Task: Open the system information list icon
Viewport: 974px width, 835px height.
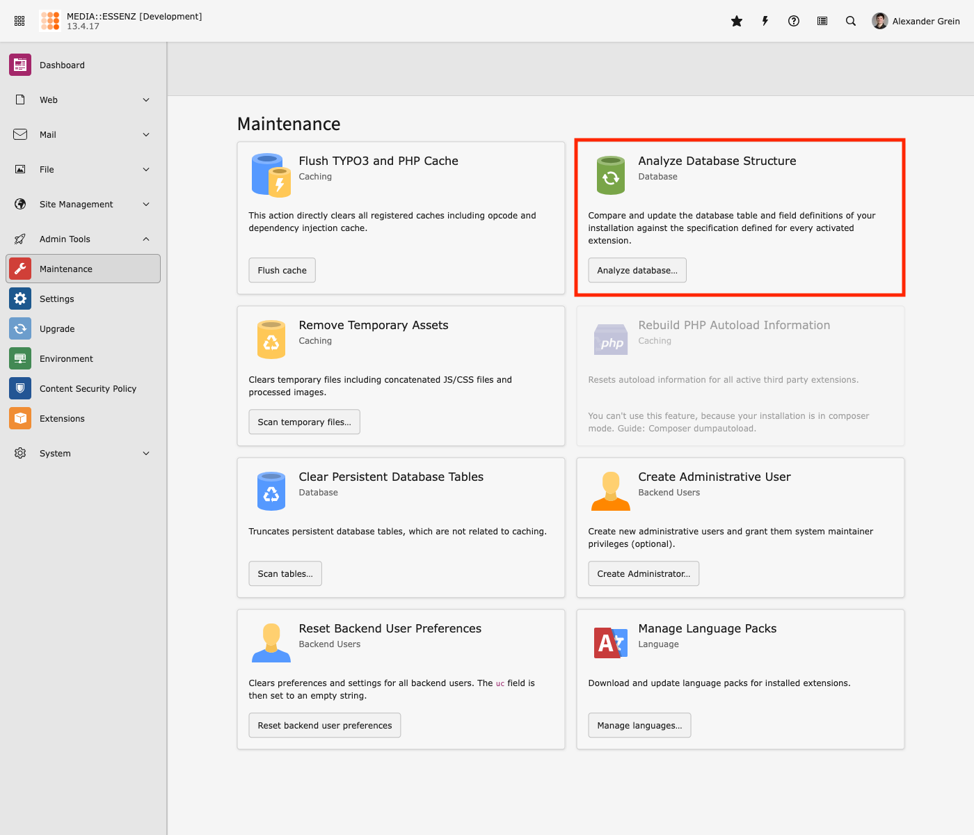Action: [822, 21]
